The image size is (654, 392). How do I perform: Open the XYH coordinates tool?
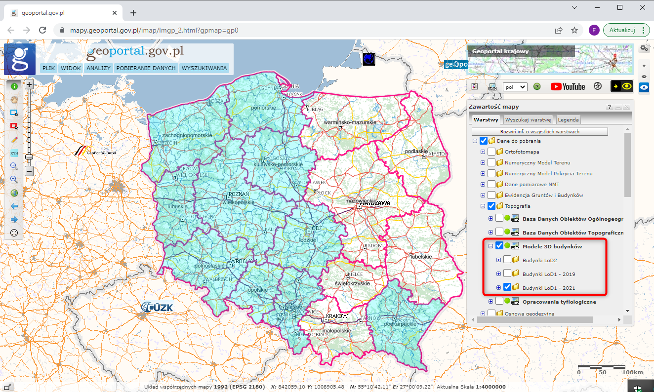14,153
